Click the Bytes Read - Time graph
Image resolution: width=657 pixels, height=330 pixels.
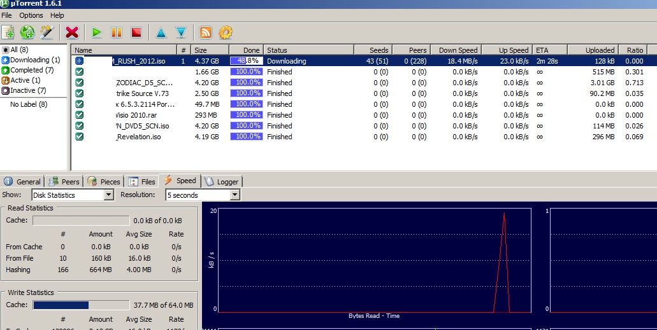click(374, 260)
